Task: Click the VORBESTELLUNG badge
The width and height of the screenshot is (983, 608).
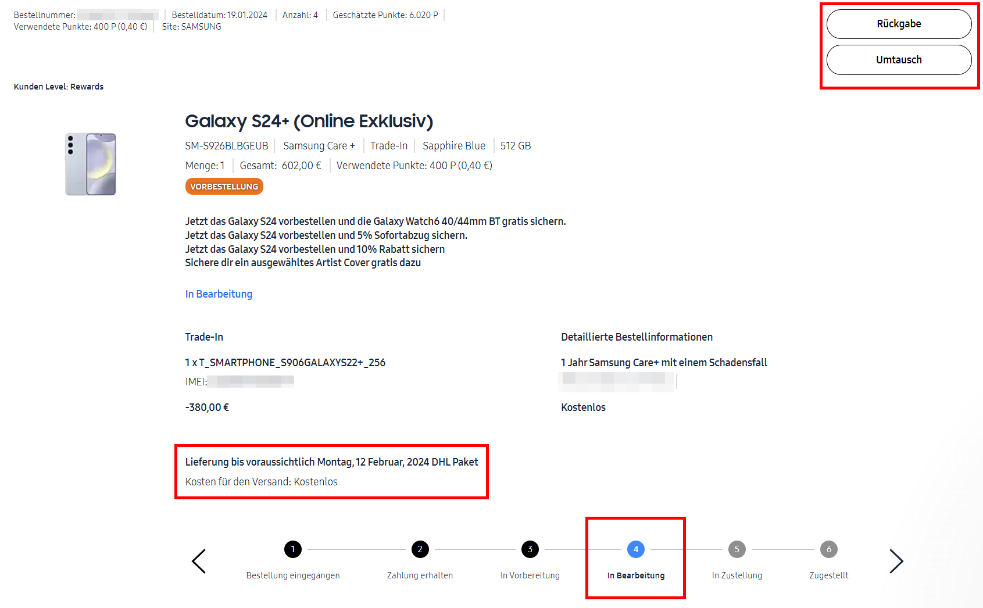Action: pyautogui.click(x=224, y=187)
